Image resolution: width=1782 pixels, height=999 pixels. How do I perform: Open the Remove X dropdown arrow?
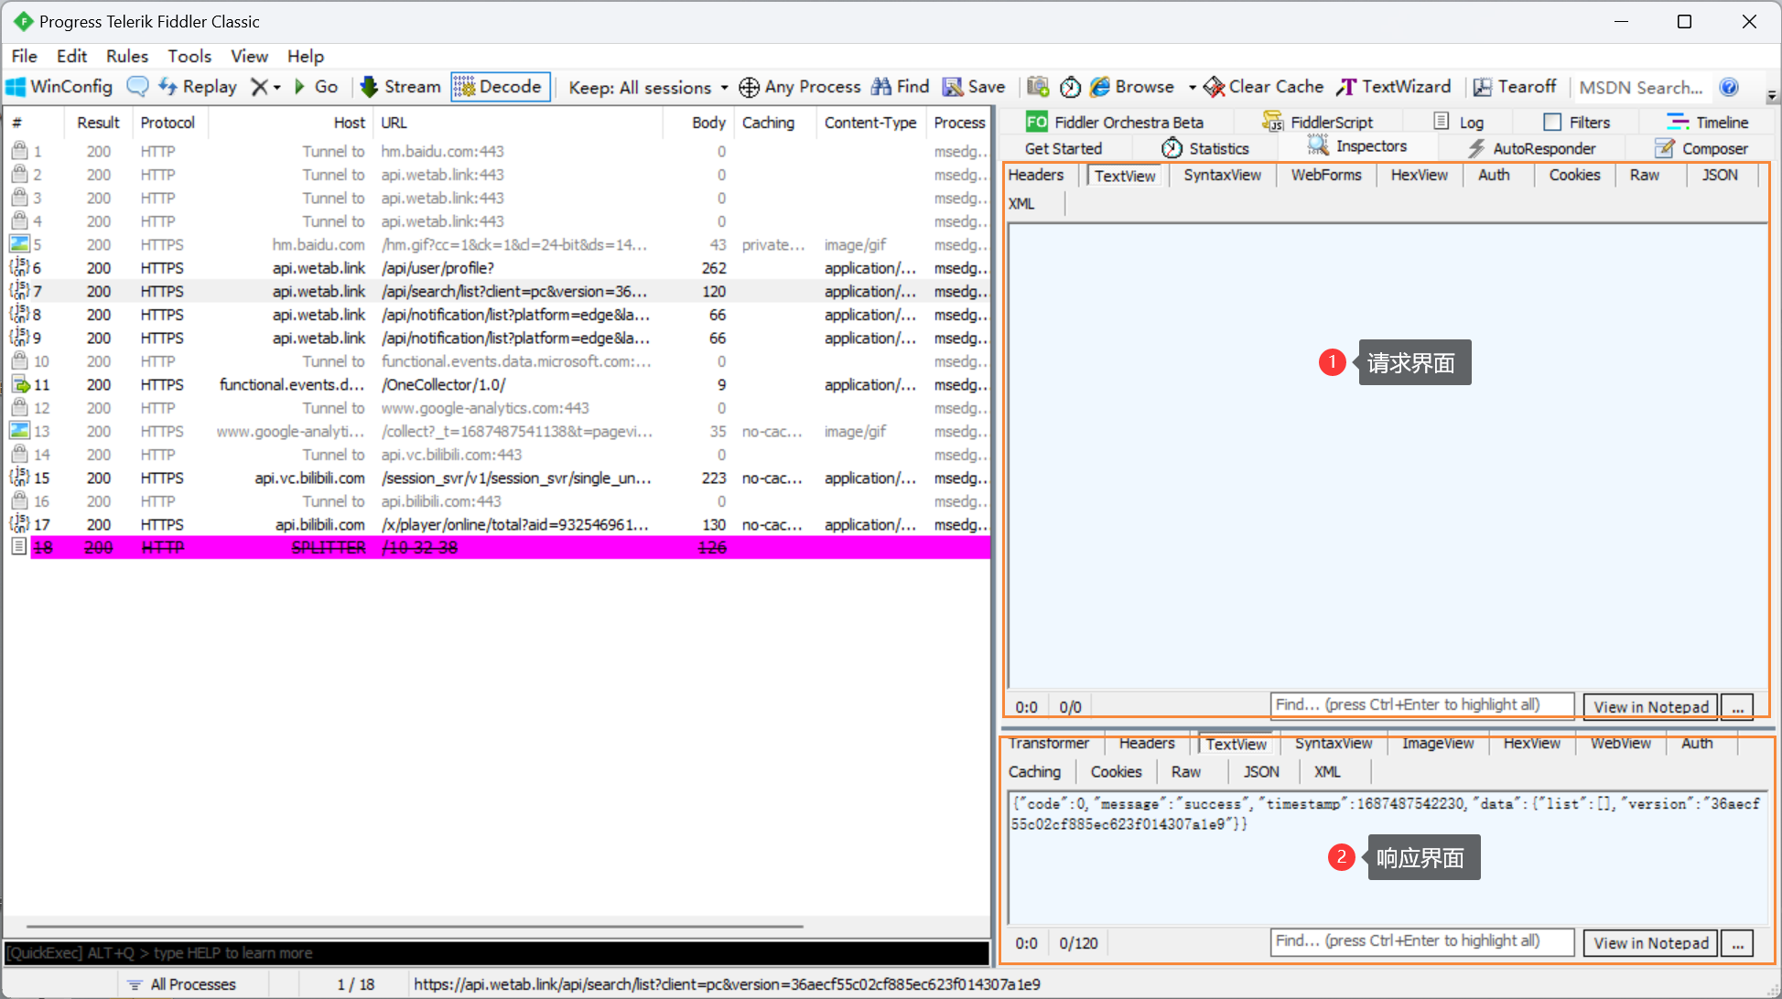[x=277, y=88]
